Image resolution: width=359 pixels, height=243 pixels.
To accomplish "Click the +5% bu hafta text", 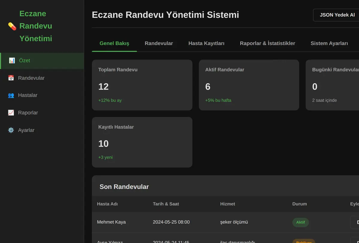I will coord(218,100).
